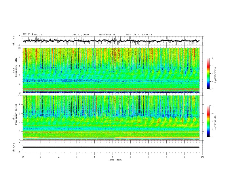
Task: Click the "ch.3(V)" waveform axis label
Action: (x=14, y=148)
